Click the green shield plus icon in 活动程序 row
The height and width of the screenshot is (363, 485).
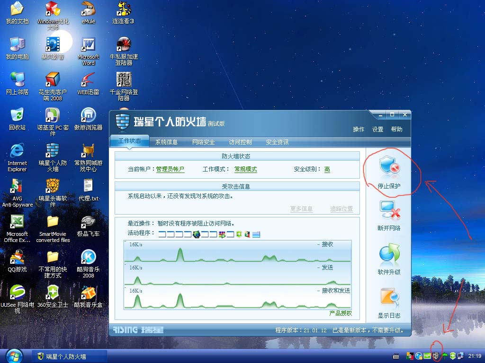[x=239, y=234]
